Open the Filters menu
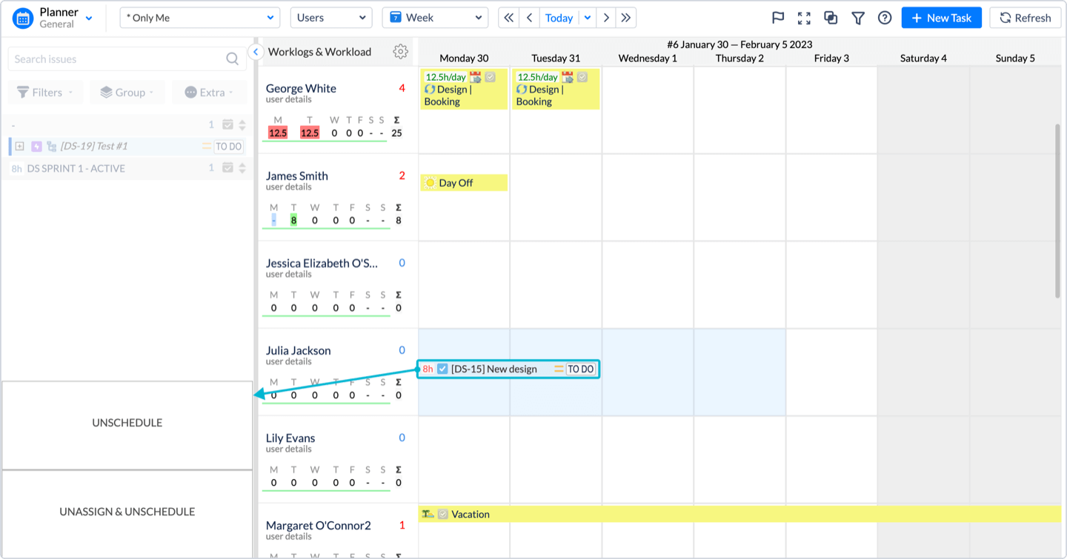The width and height of the screenshot is (1067, 559). 45,93
